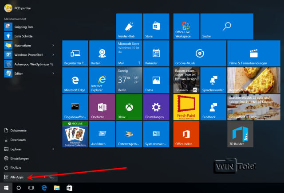The height and width of the screenshot is (193, 284).
Task: Launch Microsoft Edge tile
Action: click(x=75, y=80)
